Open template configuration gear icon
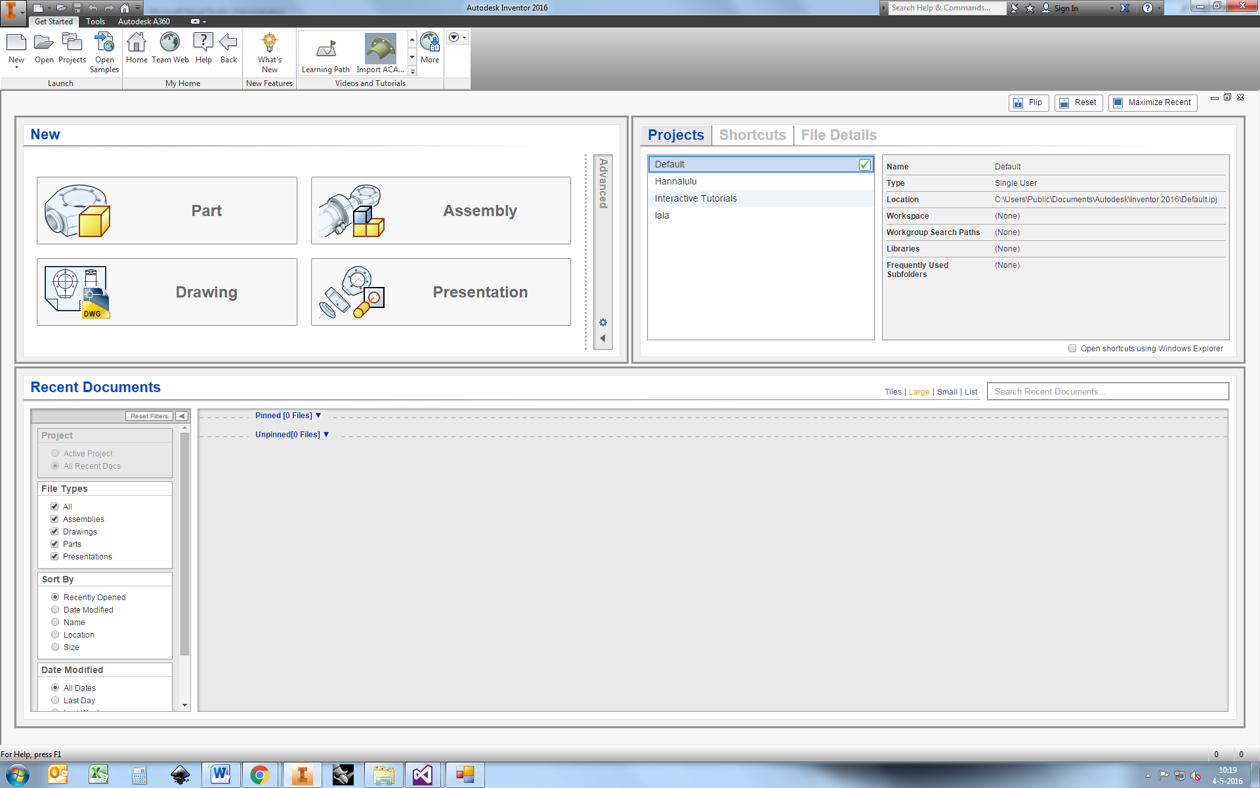The height and width of the screenshot is (788, 1260). (x=603, y=322)
